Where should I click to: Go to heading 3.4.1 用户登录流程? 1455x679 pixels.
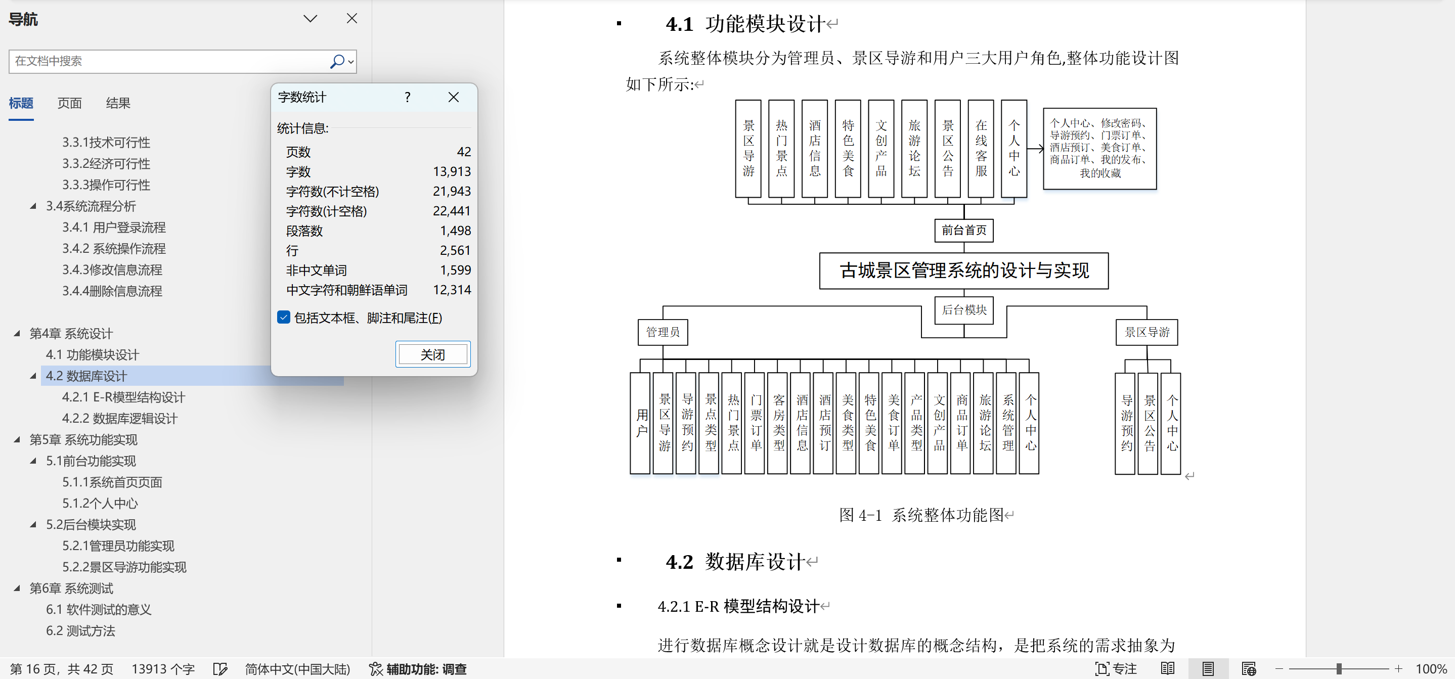pos(113,227)
